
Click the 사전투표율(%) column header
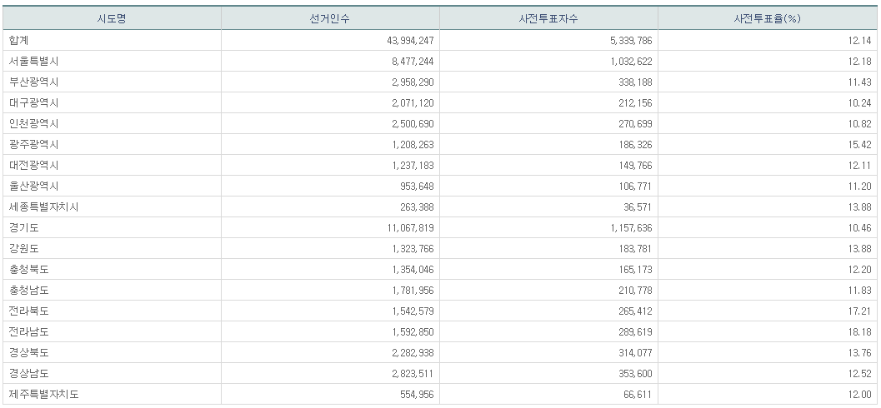click(x=767, y=18)
